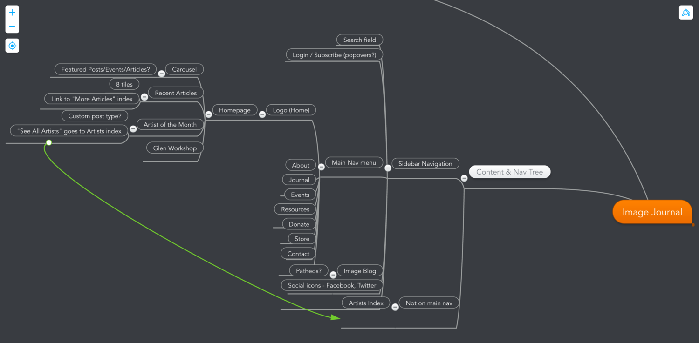Screen dimensions: 699x343
Task: Collapse the Carousel node
Action: (162, 74)
